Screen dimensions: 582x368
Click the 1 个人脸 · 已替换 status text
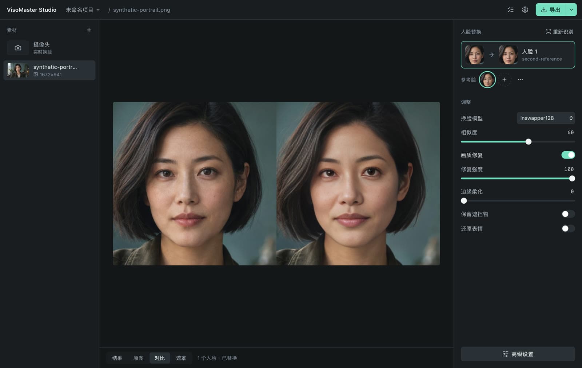click(217, 358)
